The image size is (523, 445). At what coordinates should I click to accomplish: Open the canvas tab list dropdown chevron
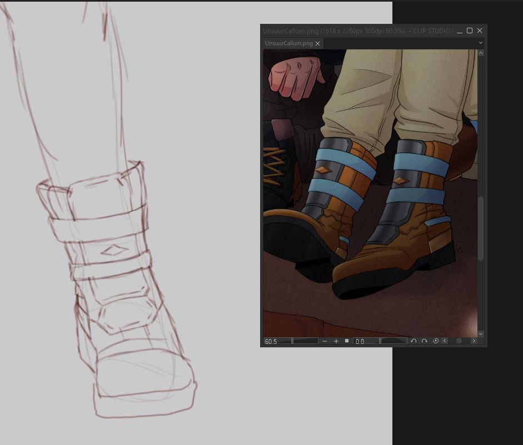[480, 43]
